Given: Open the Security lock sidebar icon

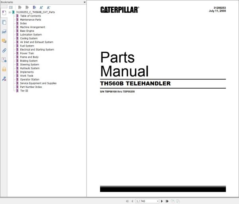Looking at the screenshot, I should click(4, 69).
